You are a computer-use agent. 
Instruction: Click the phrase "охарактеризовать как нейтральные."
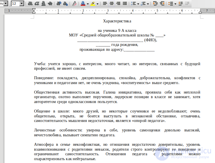[65, 159]
